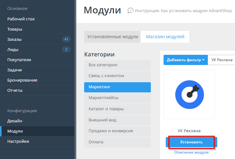Open Дизайн in the configuration section

click(x=15, y=121)
